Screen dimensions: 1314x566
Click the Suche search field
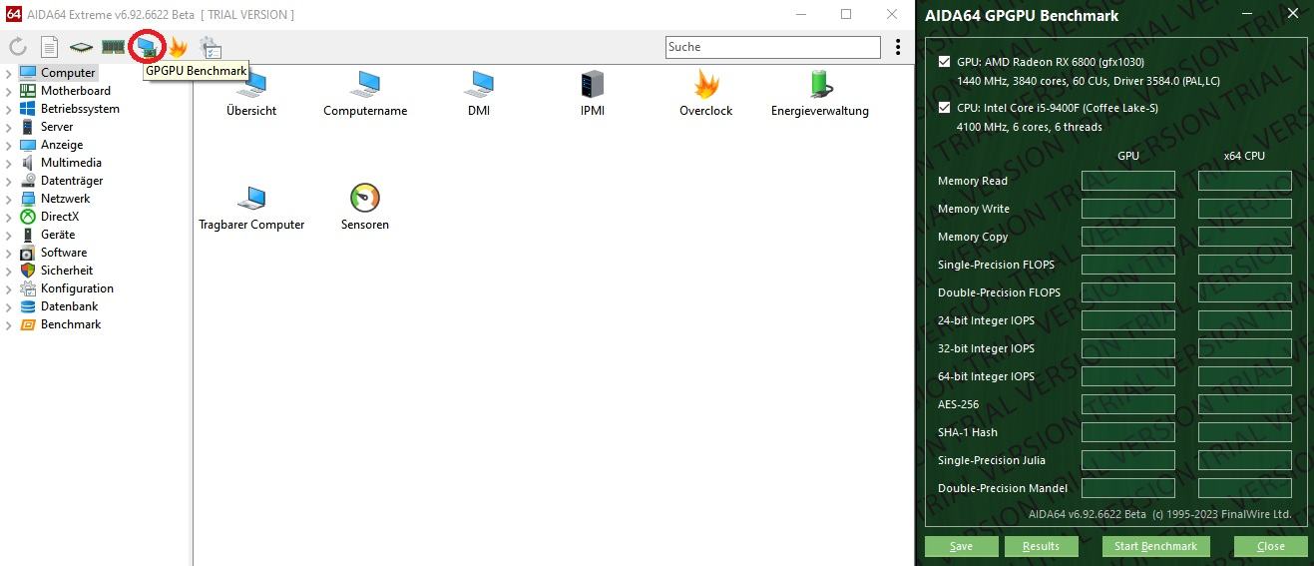[x=773, y=47]
